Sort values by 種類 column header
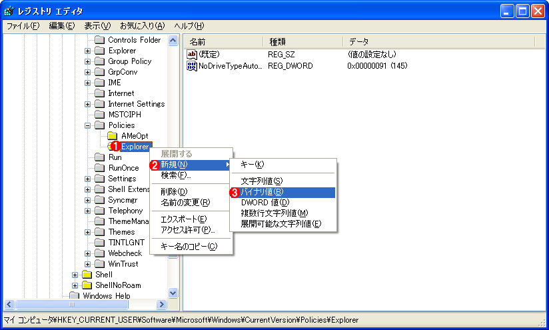The height and width of the screenshot is (330, 549). point(303,42)
